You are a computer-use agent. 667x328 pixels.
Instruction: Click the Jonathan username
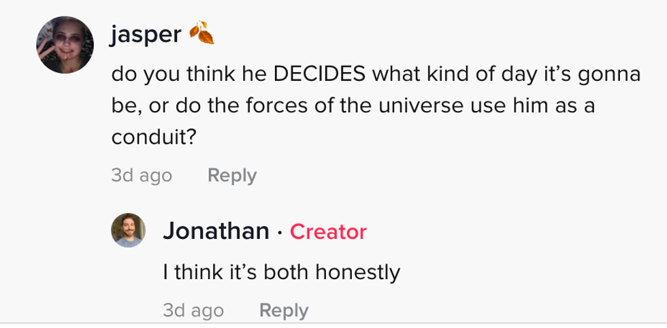pos(216,231)
